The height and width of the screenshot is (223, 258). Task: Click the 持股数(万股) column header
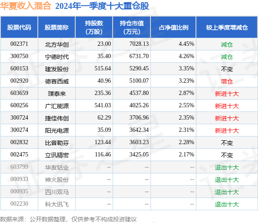point(94,28)
